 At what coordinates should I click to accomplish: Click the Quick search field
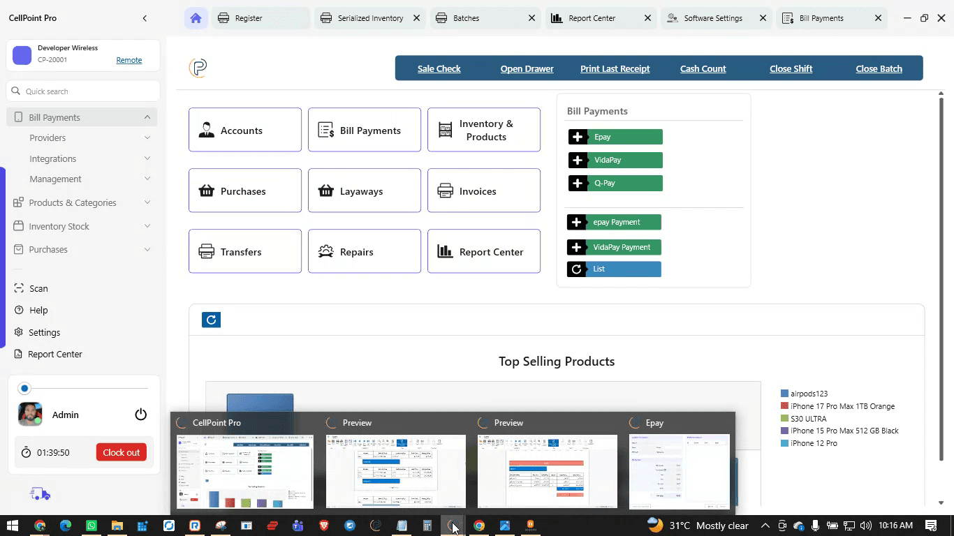tap(83, 91)
